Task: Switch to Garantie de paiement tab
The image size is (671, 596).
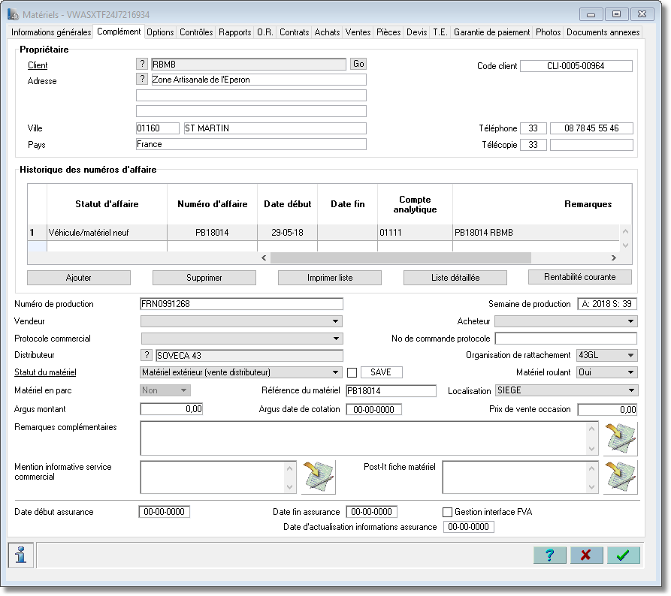Action: 491,32
